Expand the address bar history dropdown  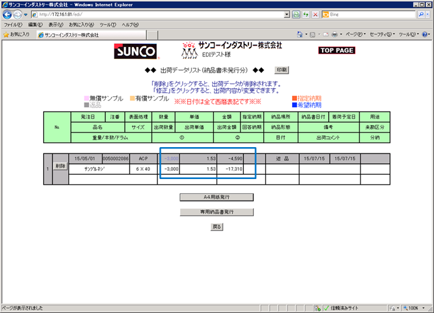point(287,14)
